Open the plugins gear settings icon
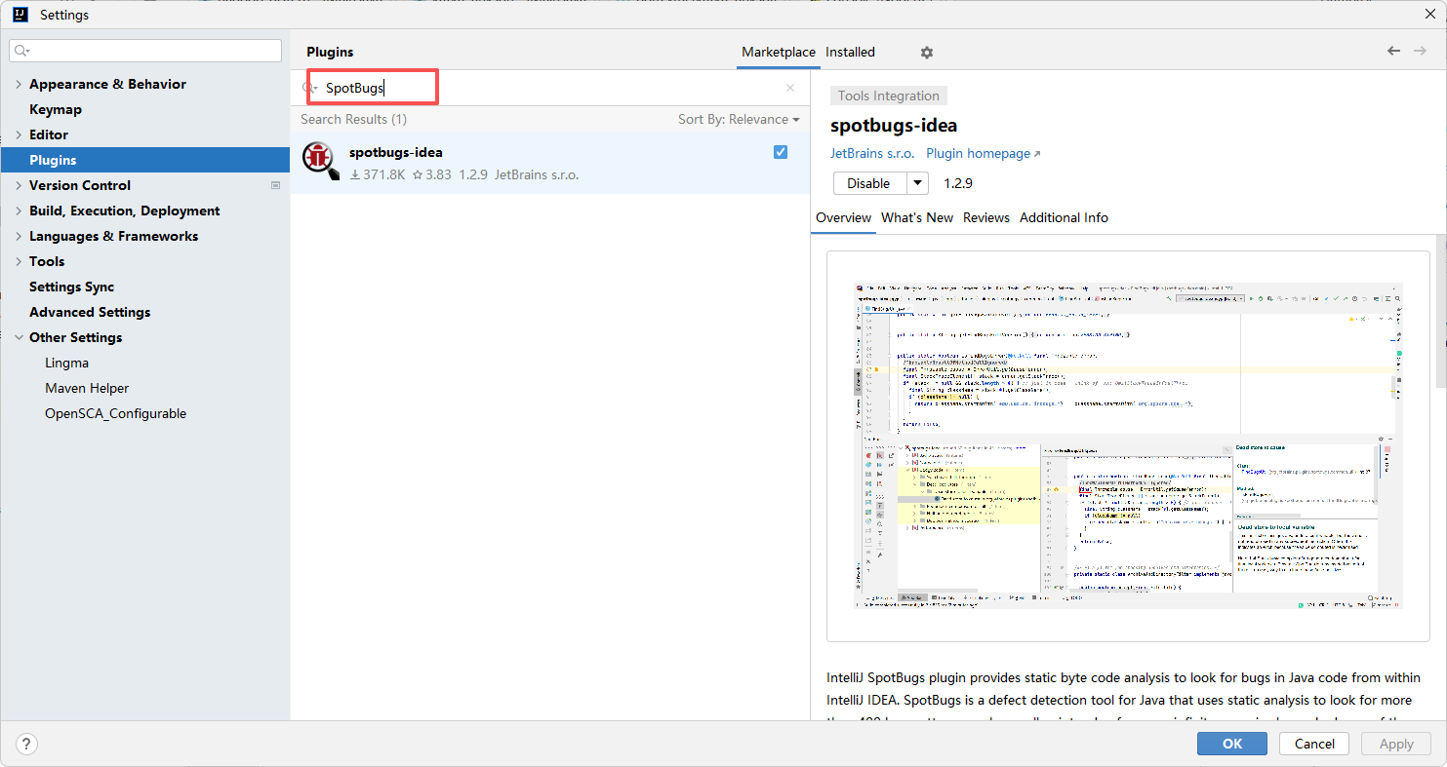The width and height of the screenshot is (1447, 767). coord(927,53)
